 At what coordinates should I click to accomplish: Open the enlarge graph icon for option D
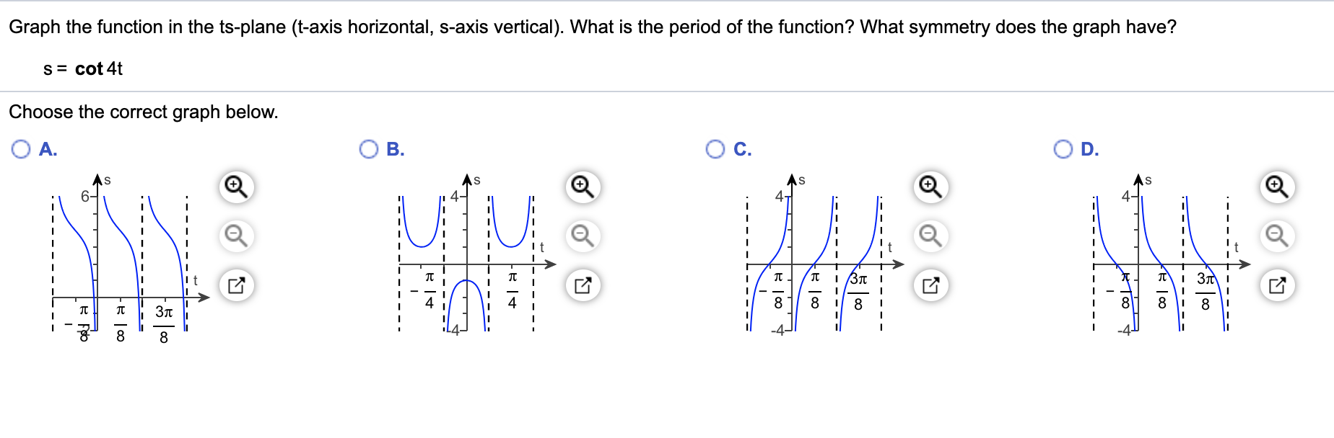click(1277, 285)
